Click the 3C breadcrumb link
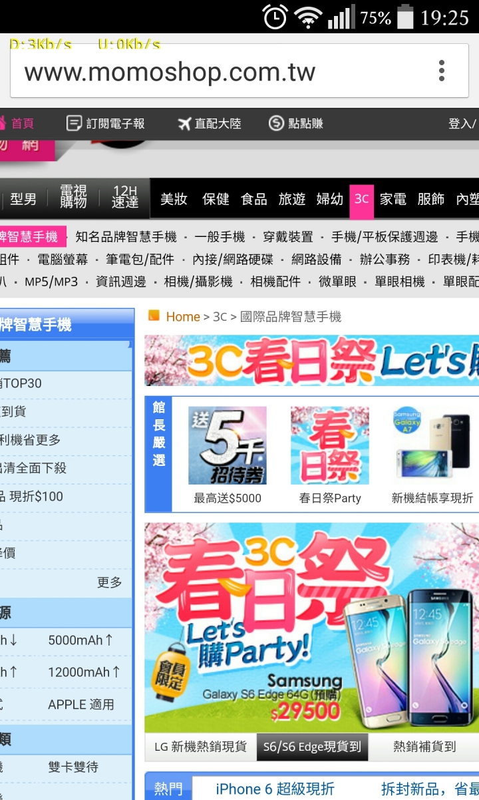Viewport: 479px width, 800px height. [220, 317]
